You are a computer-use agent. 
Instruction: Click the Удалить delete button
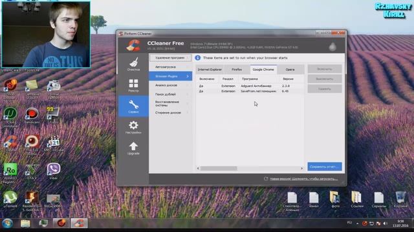coord(325,89)
